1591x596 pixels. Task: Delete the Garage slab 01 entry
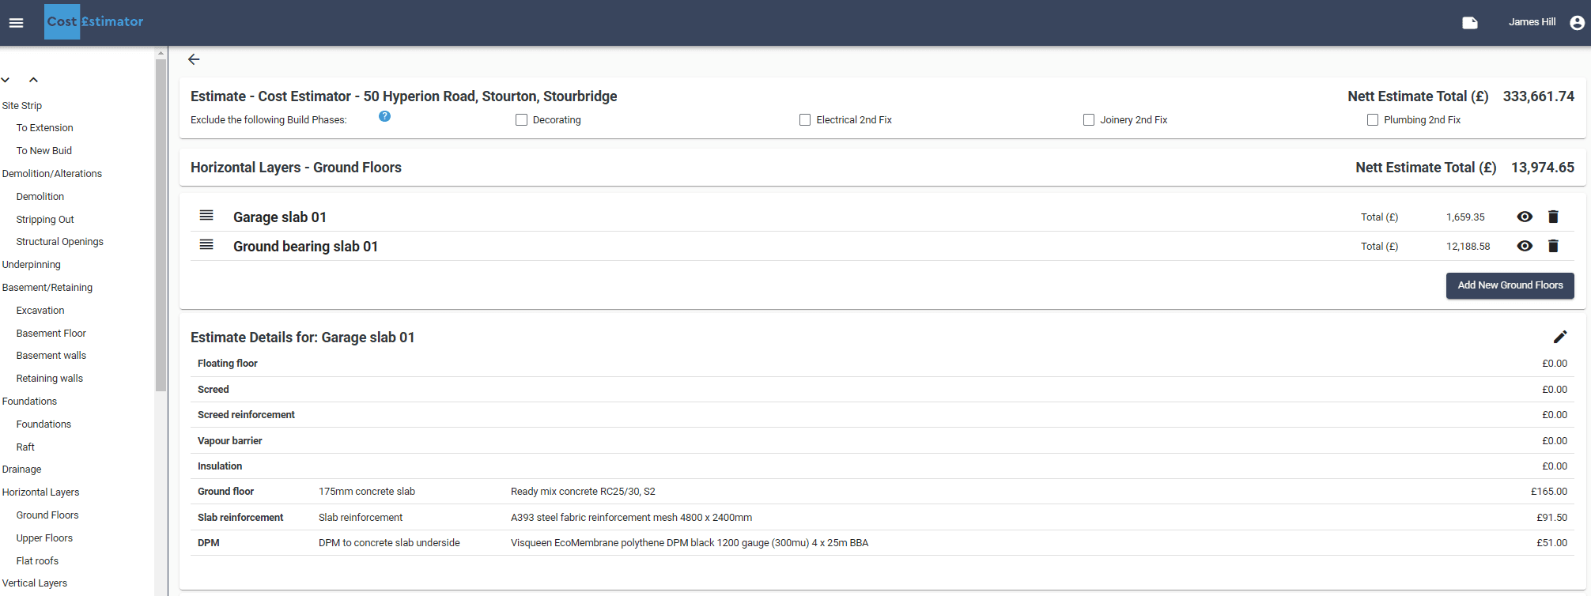click(1552, 217)
